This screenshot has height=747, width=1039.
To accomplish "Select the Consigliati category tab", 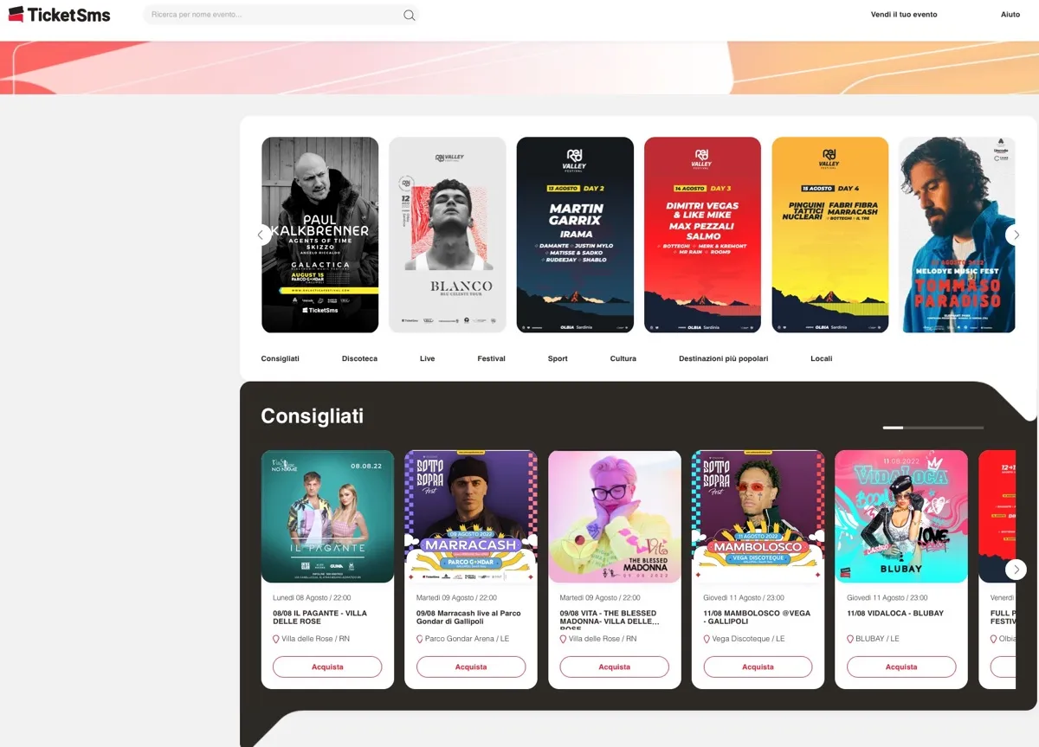I will point(280,358).
